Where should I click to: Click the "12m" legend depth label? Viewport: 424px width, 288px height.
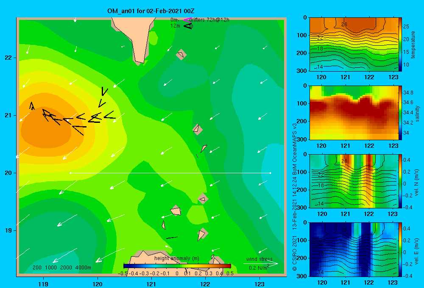(x=175, y=26)
